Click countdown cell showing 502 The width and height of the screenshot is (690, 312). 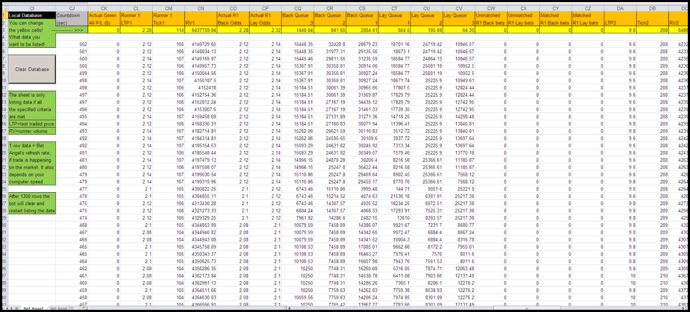tap(72, 44)
